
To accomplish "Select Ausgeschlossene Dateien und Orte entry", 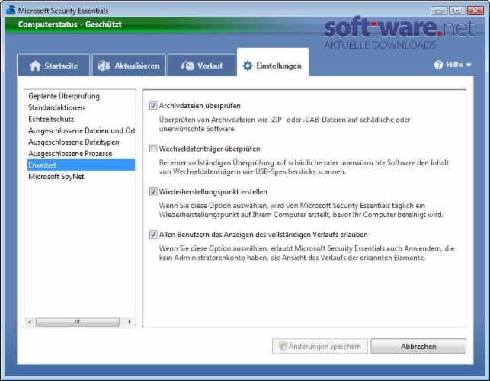I will pos(81,130).
